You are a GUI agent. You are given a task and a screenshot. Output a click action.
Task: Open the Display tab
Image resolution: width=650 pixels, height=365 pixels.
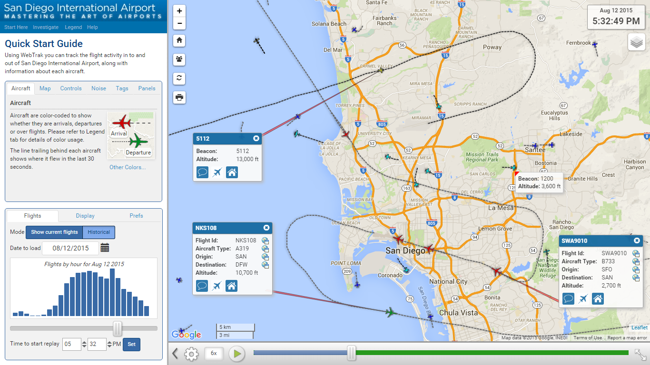tap(85, 216)
